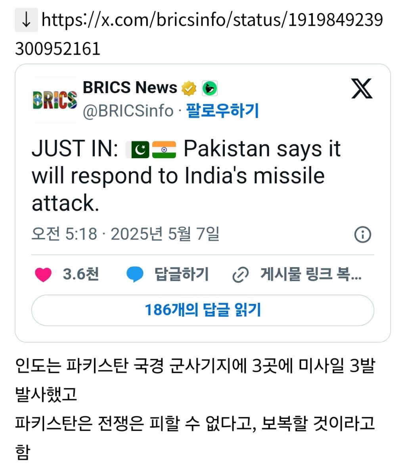Open the BRICS News profile avatar
The width and height of the screenshot is (406, 476).
click(55, 100)
